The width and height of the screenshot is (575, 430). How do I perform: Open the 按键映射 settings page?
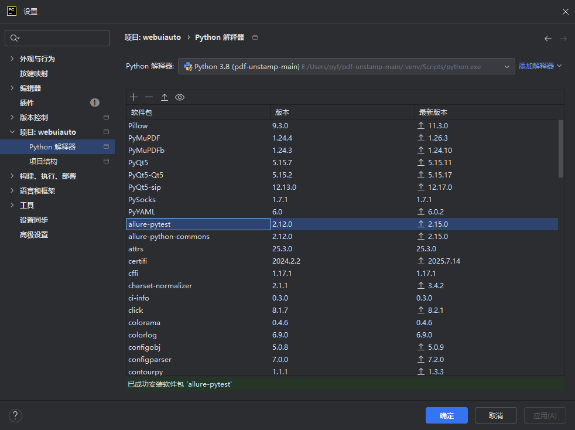click(x=34, y=73)
